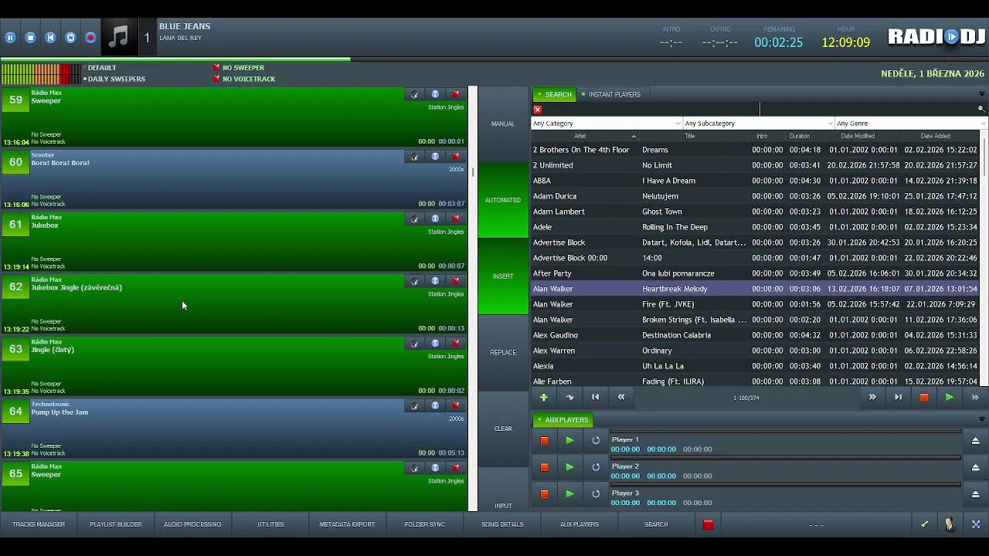Click the main player previous-track button
989x556 pixels.
coord(50,37)
